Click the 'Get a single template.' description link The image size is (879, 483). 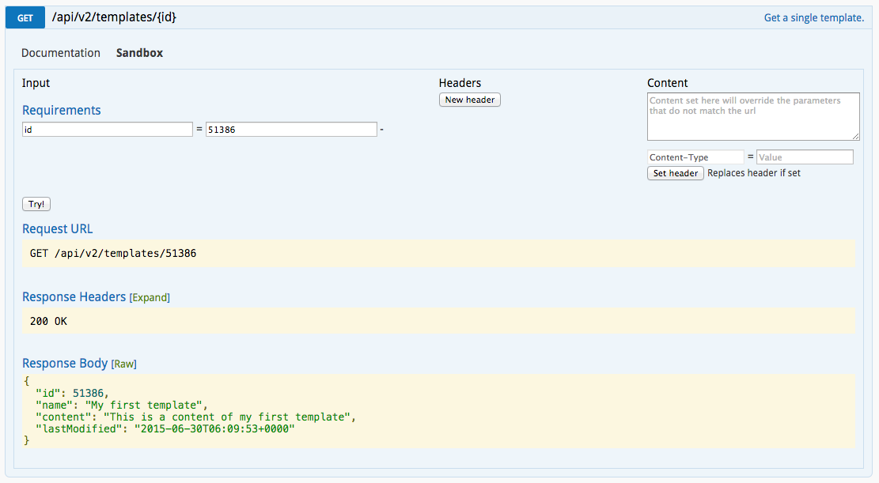[x=814, y=18]
